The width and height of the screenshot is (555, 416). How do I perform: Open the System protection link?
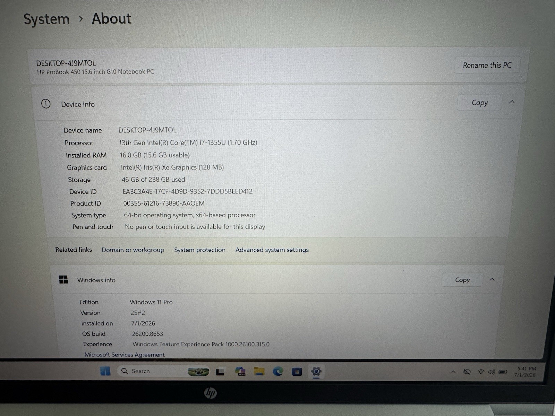[200, 250]
